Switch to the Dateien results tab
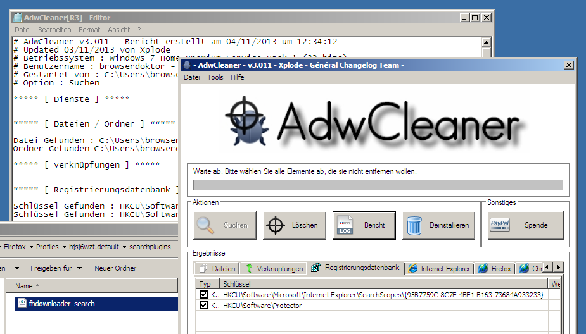Viewport: 586px width, 334px height. coord(217,269)
